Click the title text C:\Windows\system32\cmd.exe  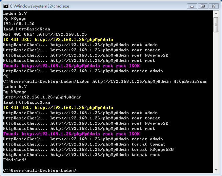(x=39, y=6)
